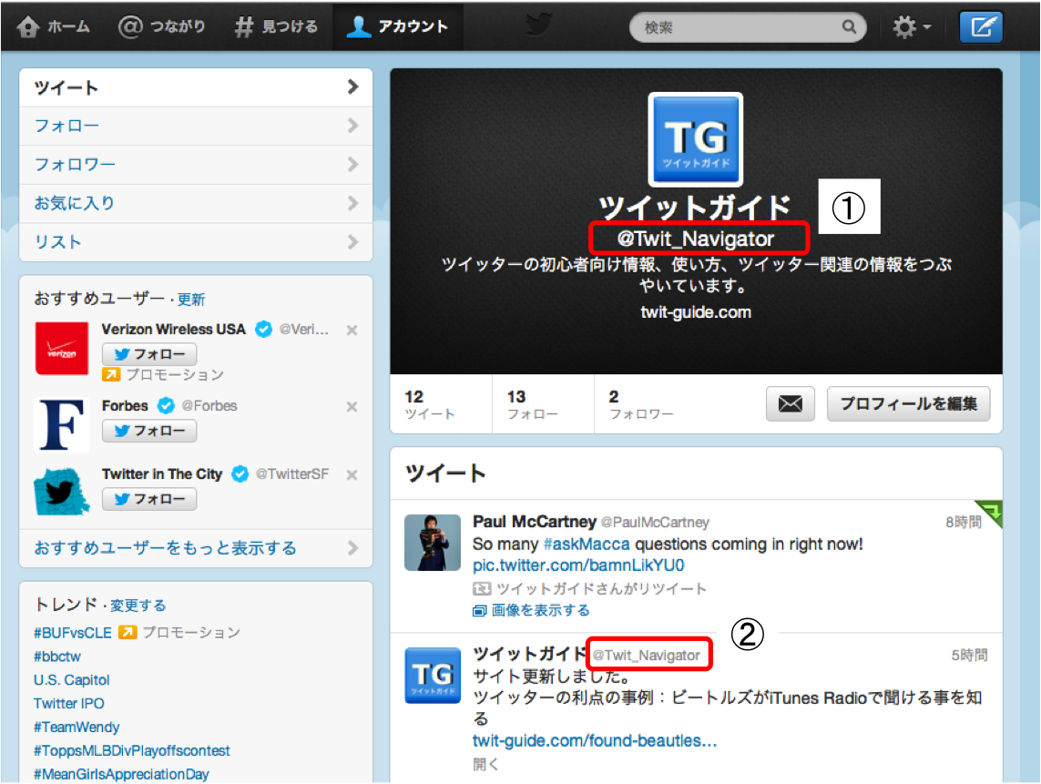Screen dimensions: 1041x784
Task: Follow Twitter in The City
Action: click(149, 499)
